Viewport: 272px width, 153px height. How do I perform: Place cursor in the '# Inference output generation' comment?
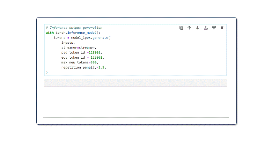tap(74, 28)
